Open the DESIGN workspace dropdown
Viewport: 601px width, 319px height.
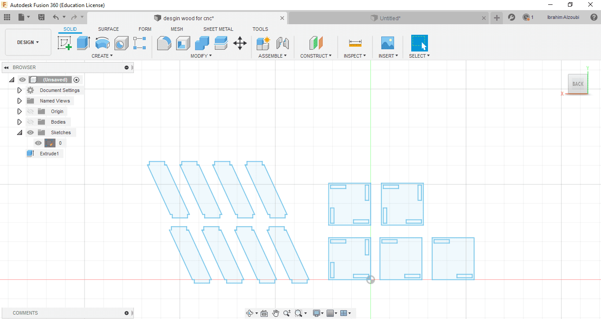[x=28, y=42]
